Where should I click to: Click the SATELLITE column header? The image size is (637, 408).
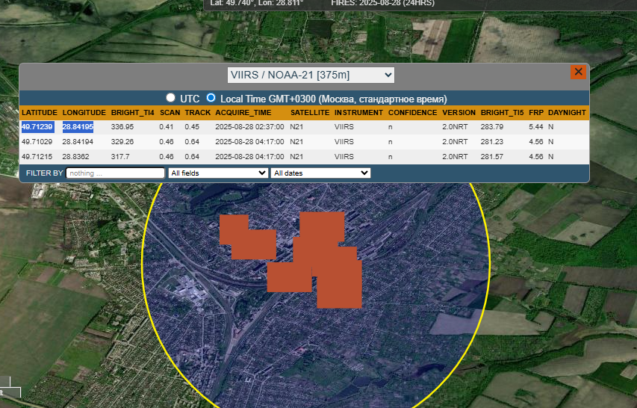point(310,113)
